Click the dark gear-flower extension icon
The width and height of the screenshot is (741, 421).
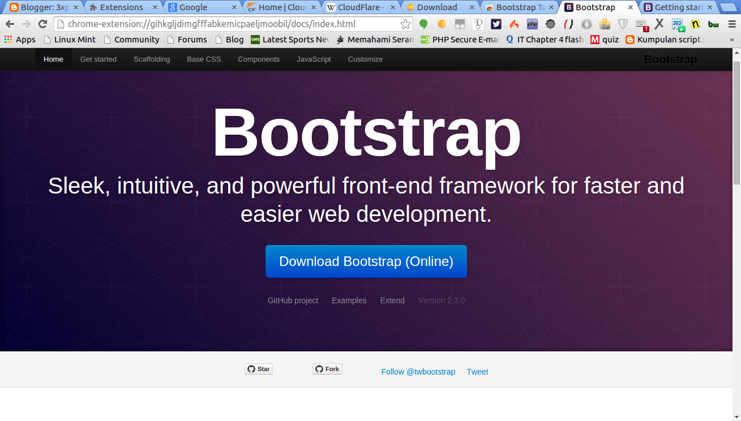click(x=550, y=24)
